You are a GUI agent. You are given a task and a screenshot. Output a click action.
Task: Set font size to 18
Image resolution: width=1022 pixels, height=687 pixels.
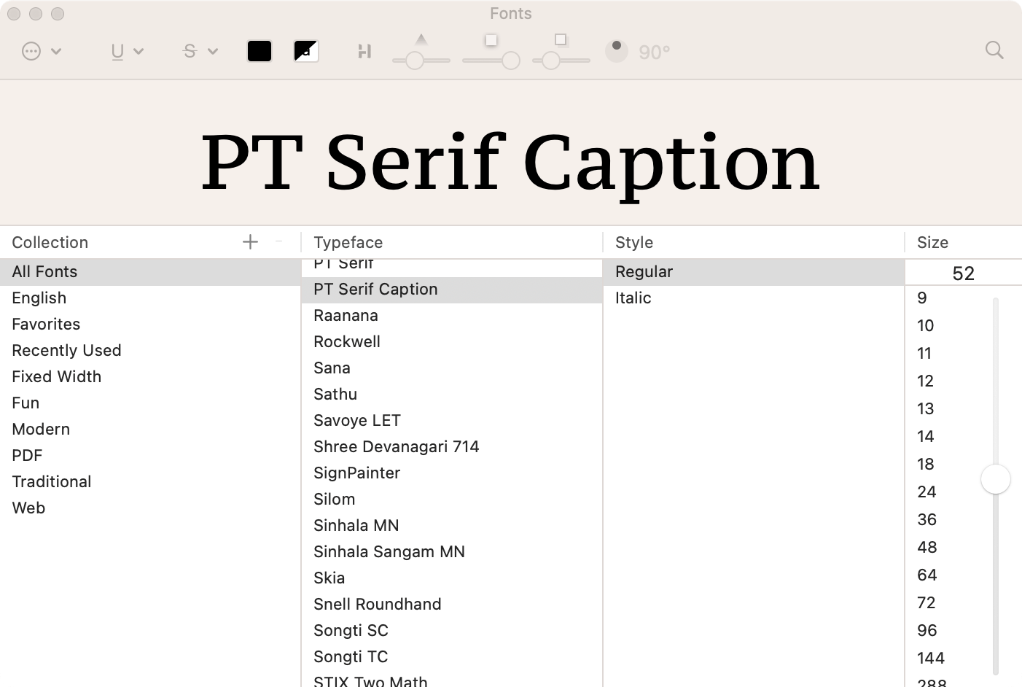[x=925, y=465]
